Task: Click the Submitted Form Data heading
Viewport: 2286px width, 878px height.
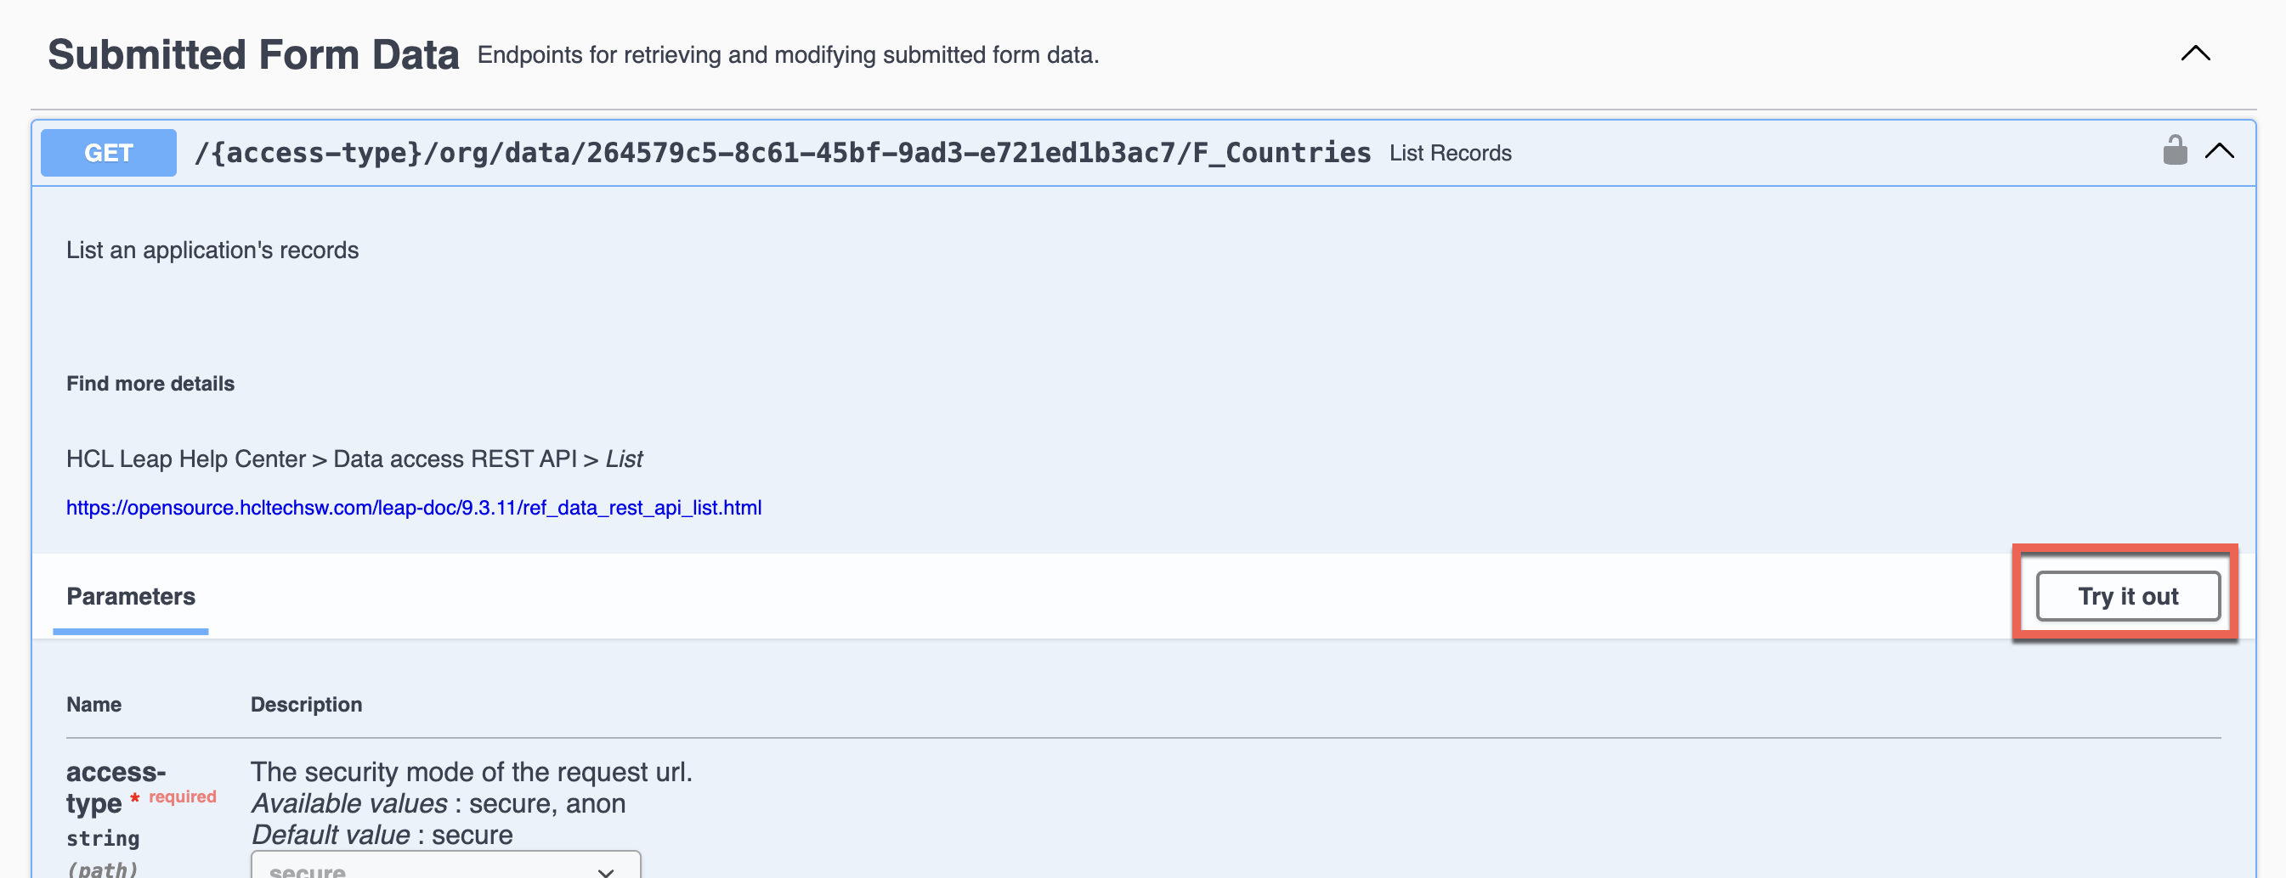Action: click(x=254, y=55)
